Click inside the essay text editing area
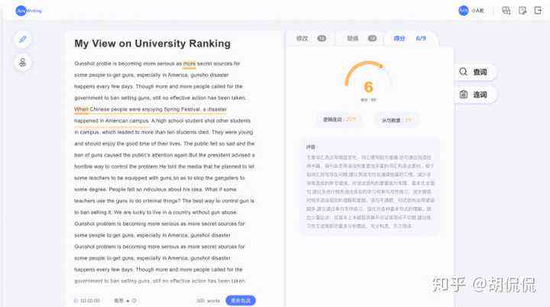 [164, 172]
